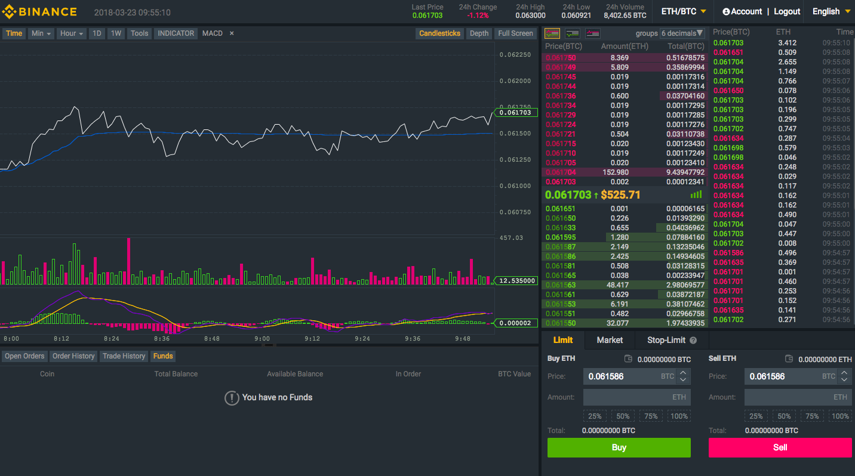Increase the Buy price with the up arrow
This screenshot has width=855, height=476.
pos(684,373)
